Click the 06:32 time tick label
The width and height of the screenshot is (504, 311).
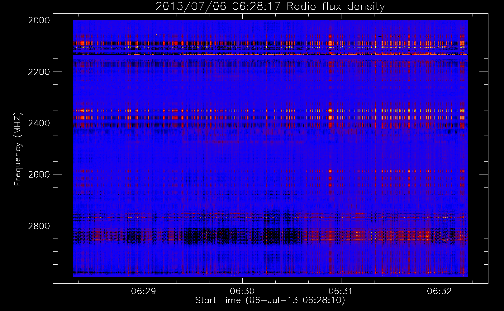[440, 291]
